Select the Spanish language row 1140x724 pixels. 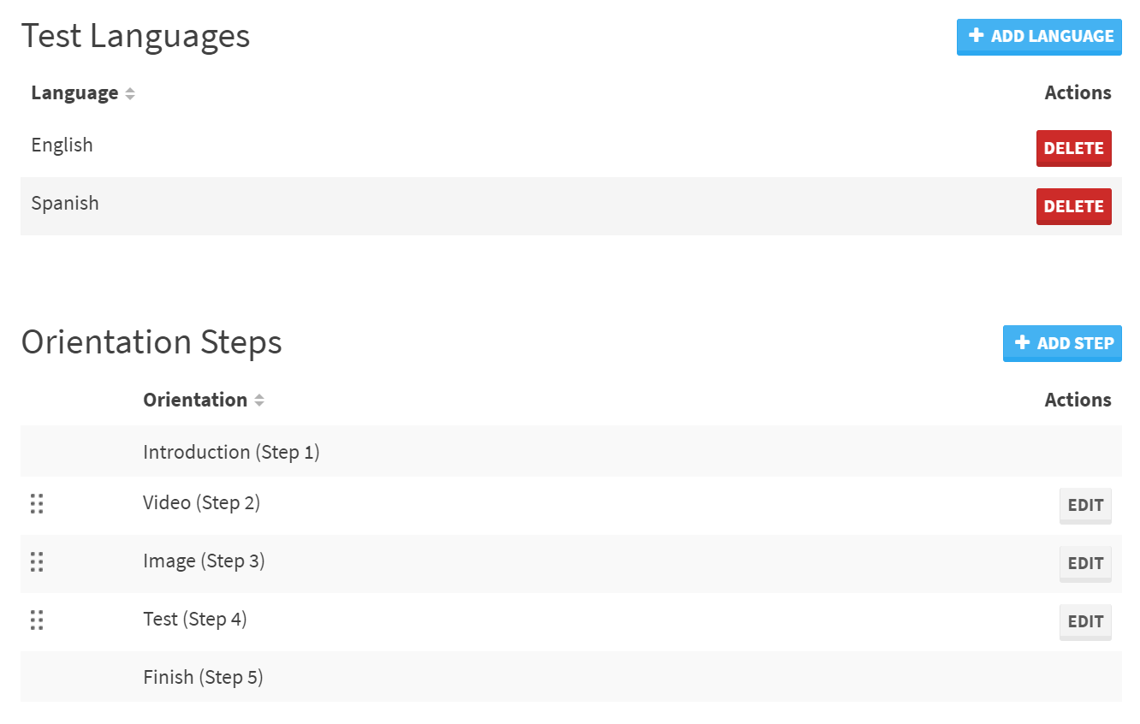click(x=65, y=204)
